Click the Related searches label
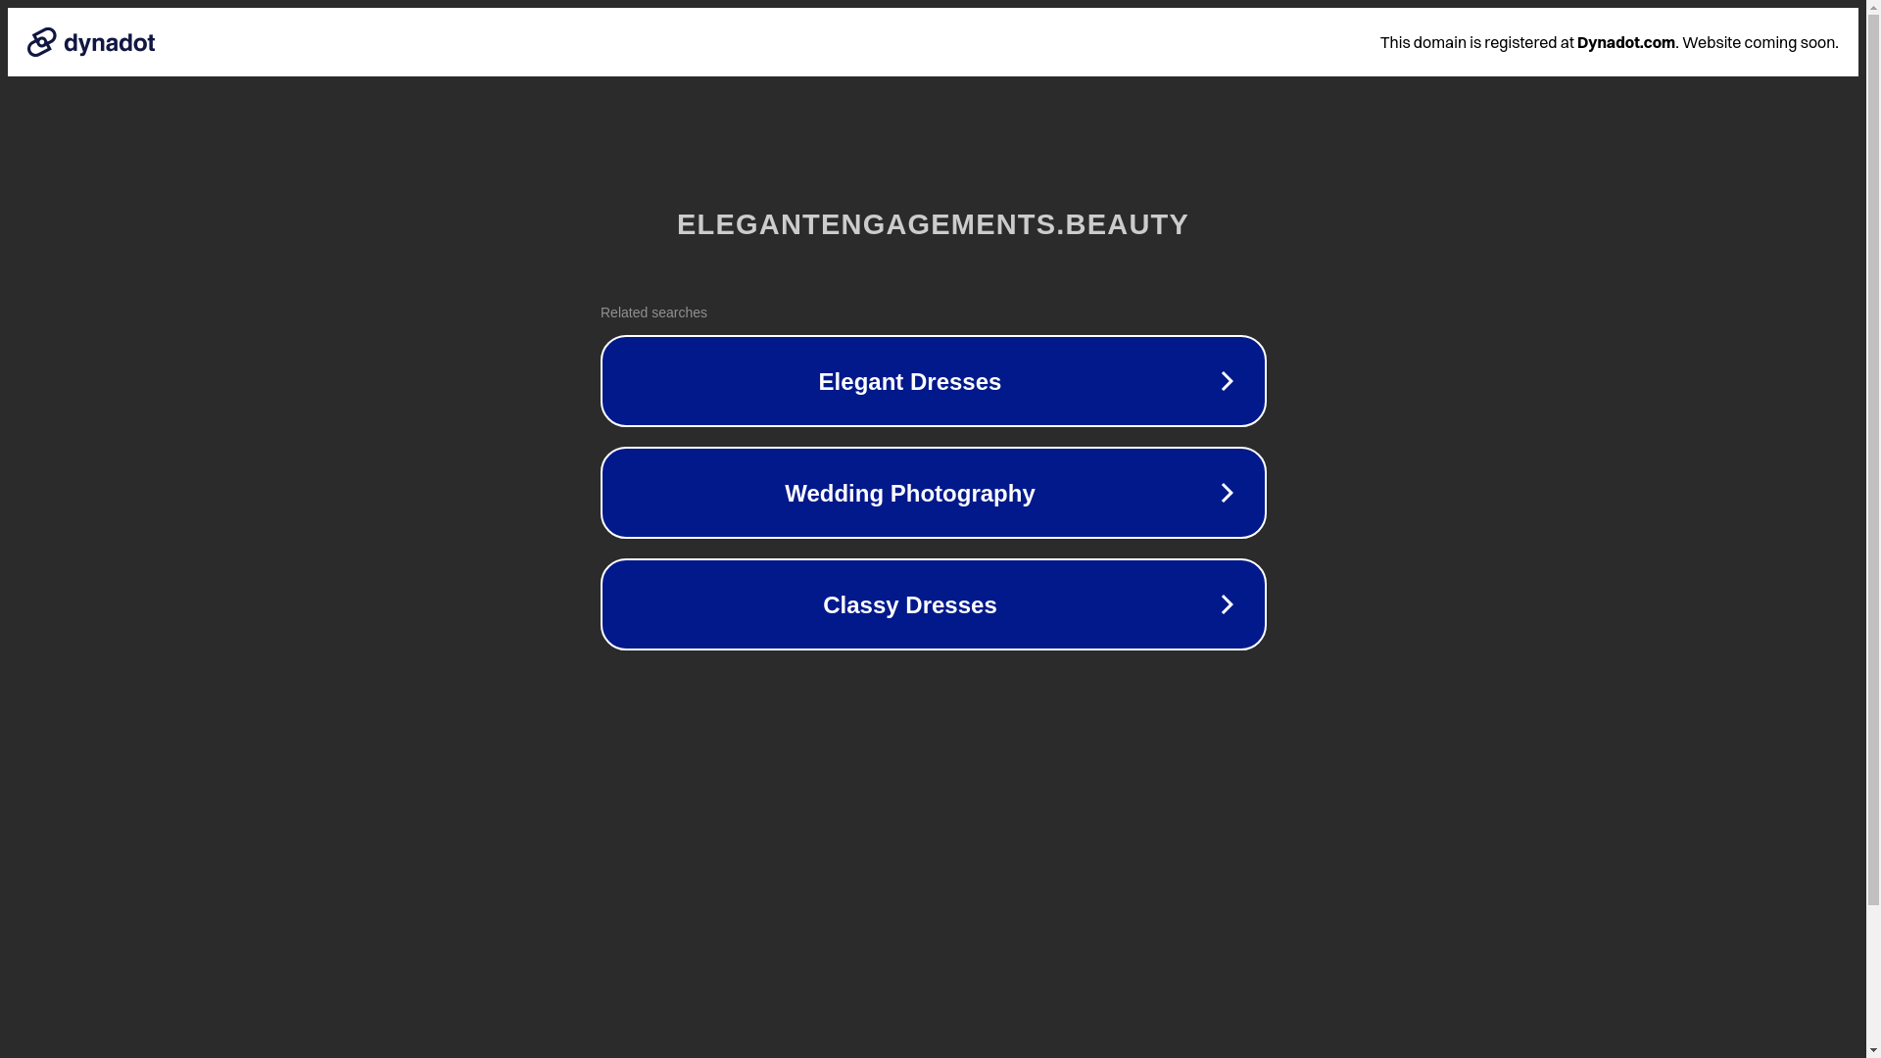Image resolution: width=1881 pixels, height=1058 pixels. tap(653, 313)
